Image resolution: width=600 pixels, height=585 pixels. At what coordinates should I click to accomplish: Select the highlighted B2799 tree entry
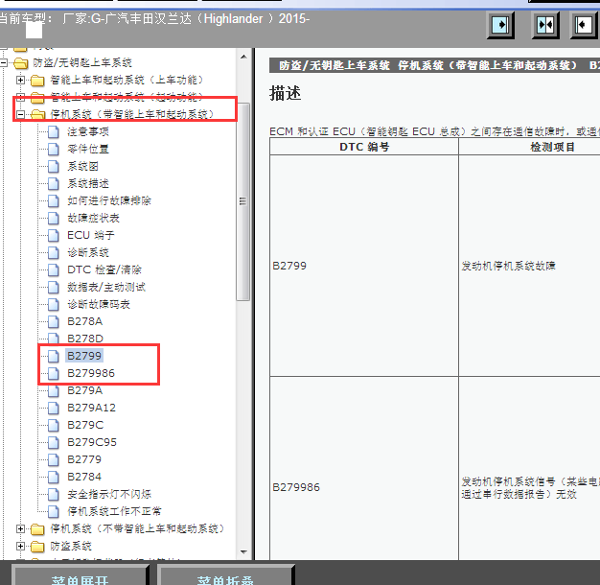tap(84, 356)
